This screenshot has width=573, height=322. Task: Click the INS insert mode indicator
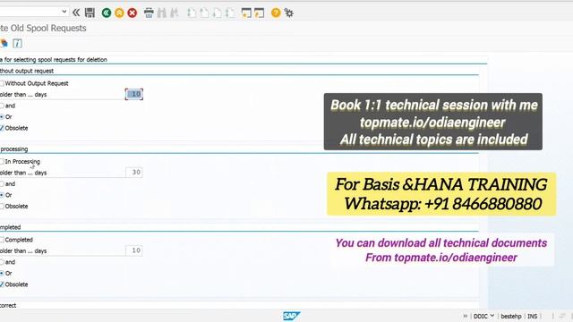532,316
